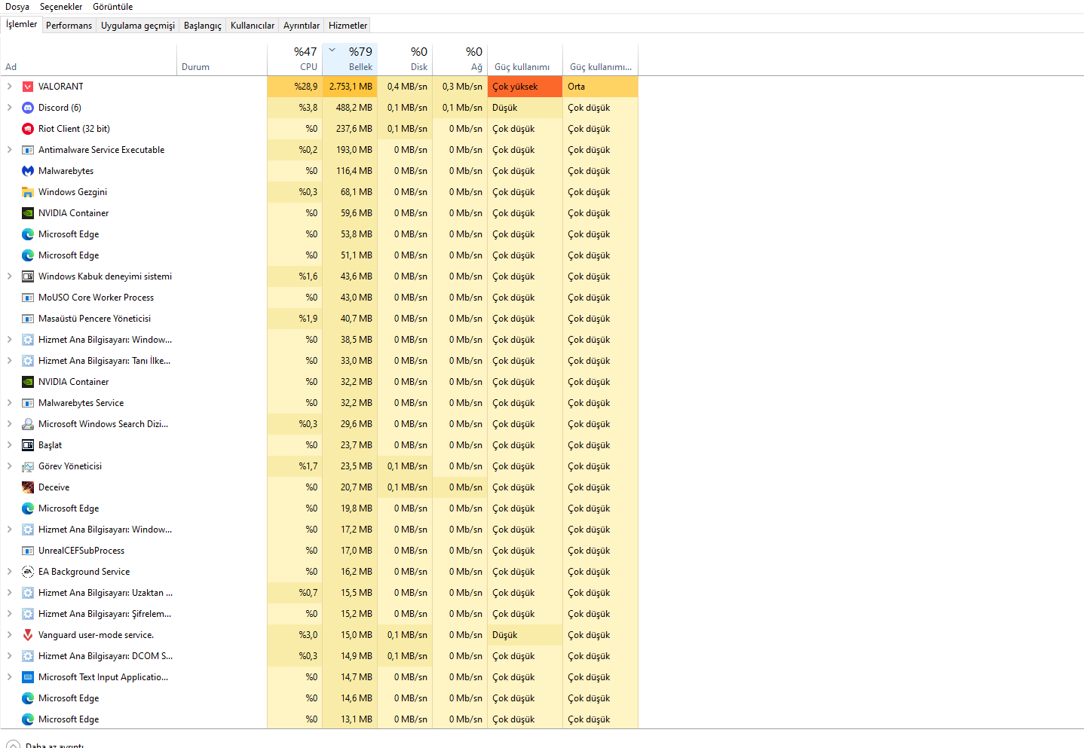The height and width of the screenshot is (748, 1084).
Task: Click the Görev Yöneticisi icon
Action: point(28,466)
